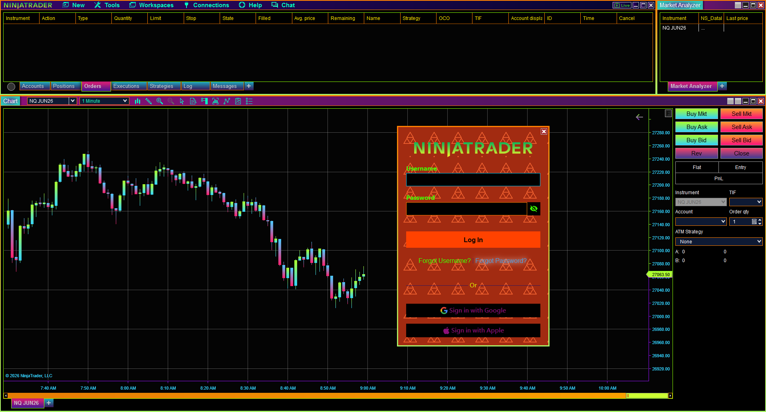Image resolution: width=766 pixels, height=412 pixels.
Task: Click the zoom out magnifier icon
Action: click(171, 101)
